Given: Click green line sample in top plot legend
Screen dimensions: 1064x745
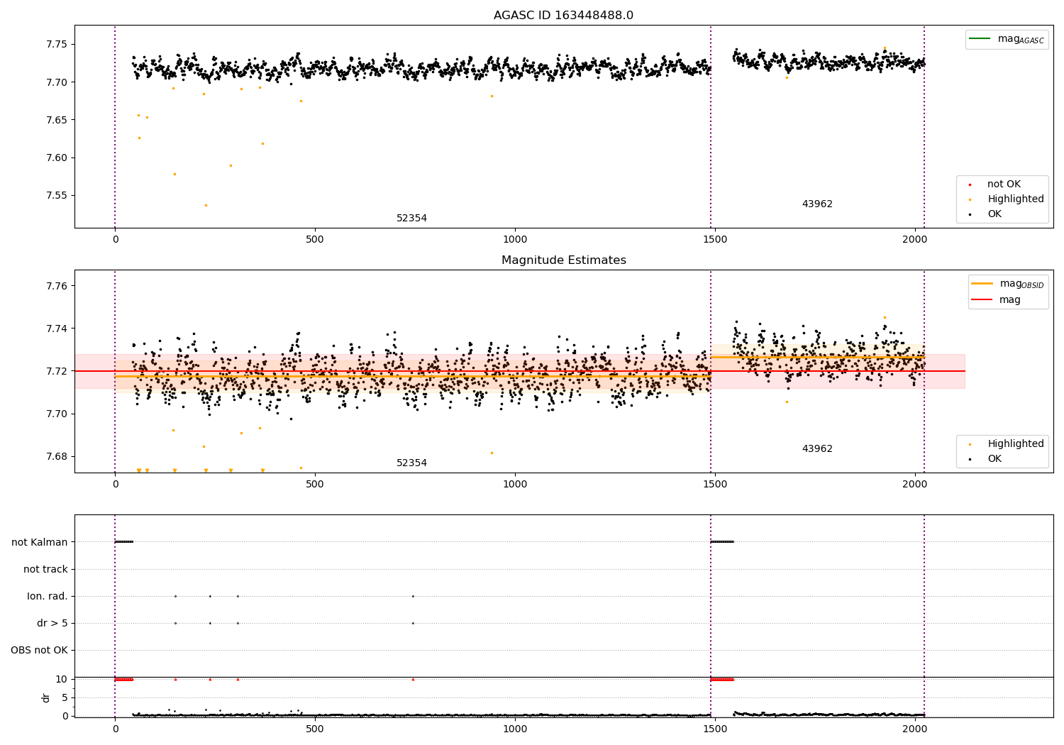Looking at the screenshot, I should click(x=981, y=39).
